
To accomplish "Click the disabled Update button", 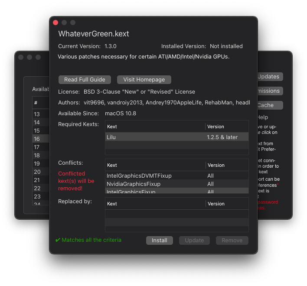I will pyautogui.click(x=194, y=240).
